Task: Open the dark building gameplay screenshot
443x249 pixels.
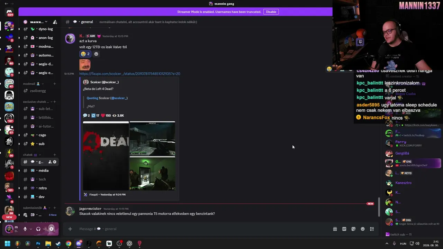Action: click(152, 139)
